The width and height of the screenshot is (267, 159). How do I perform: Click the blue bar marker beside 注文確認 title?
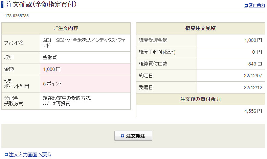point(3,5)
